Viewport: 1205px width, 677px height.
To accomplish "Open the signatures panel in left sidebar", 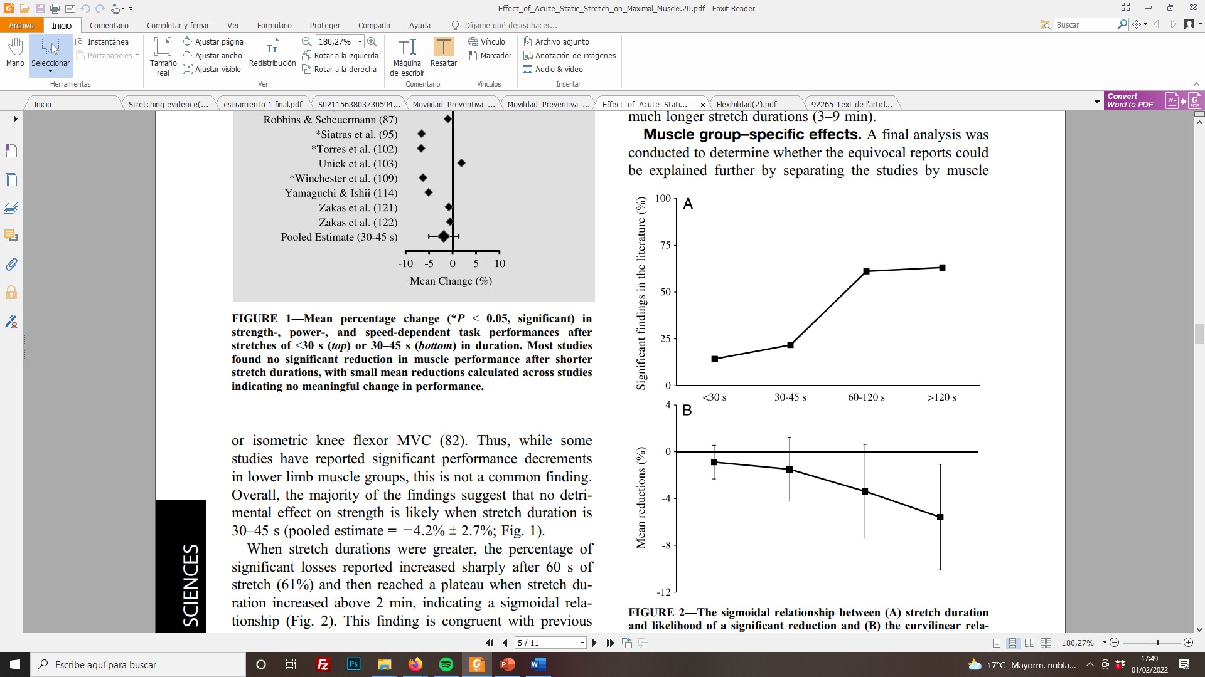I will [11, 322].
